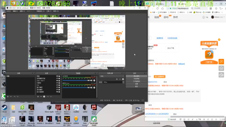226x127 pixels.
Task: Toggle visibility of 游戏捕获 source
Action: [x=57, y=89]
